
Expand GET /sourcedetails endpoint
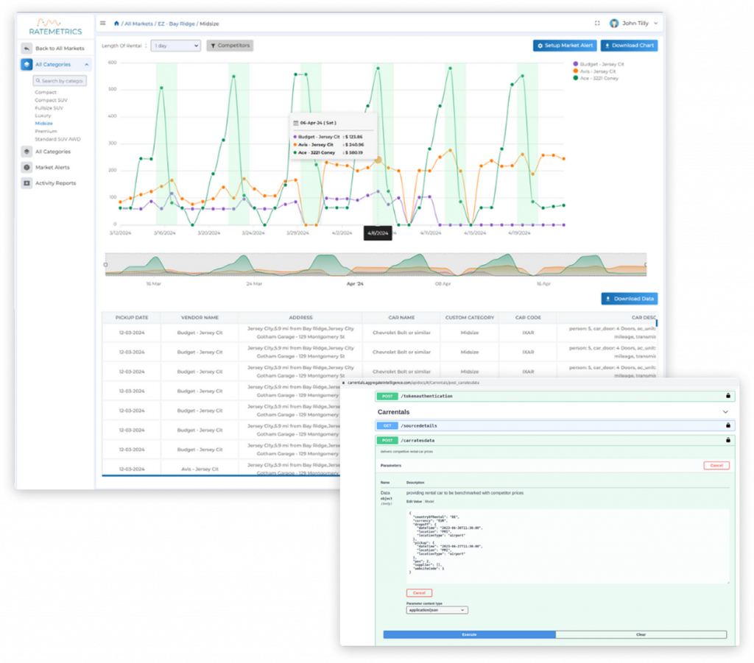(554, 425)
